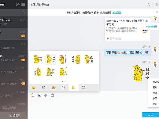Toggle the emoji picker smiley button

[33, 95]
